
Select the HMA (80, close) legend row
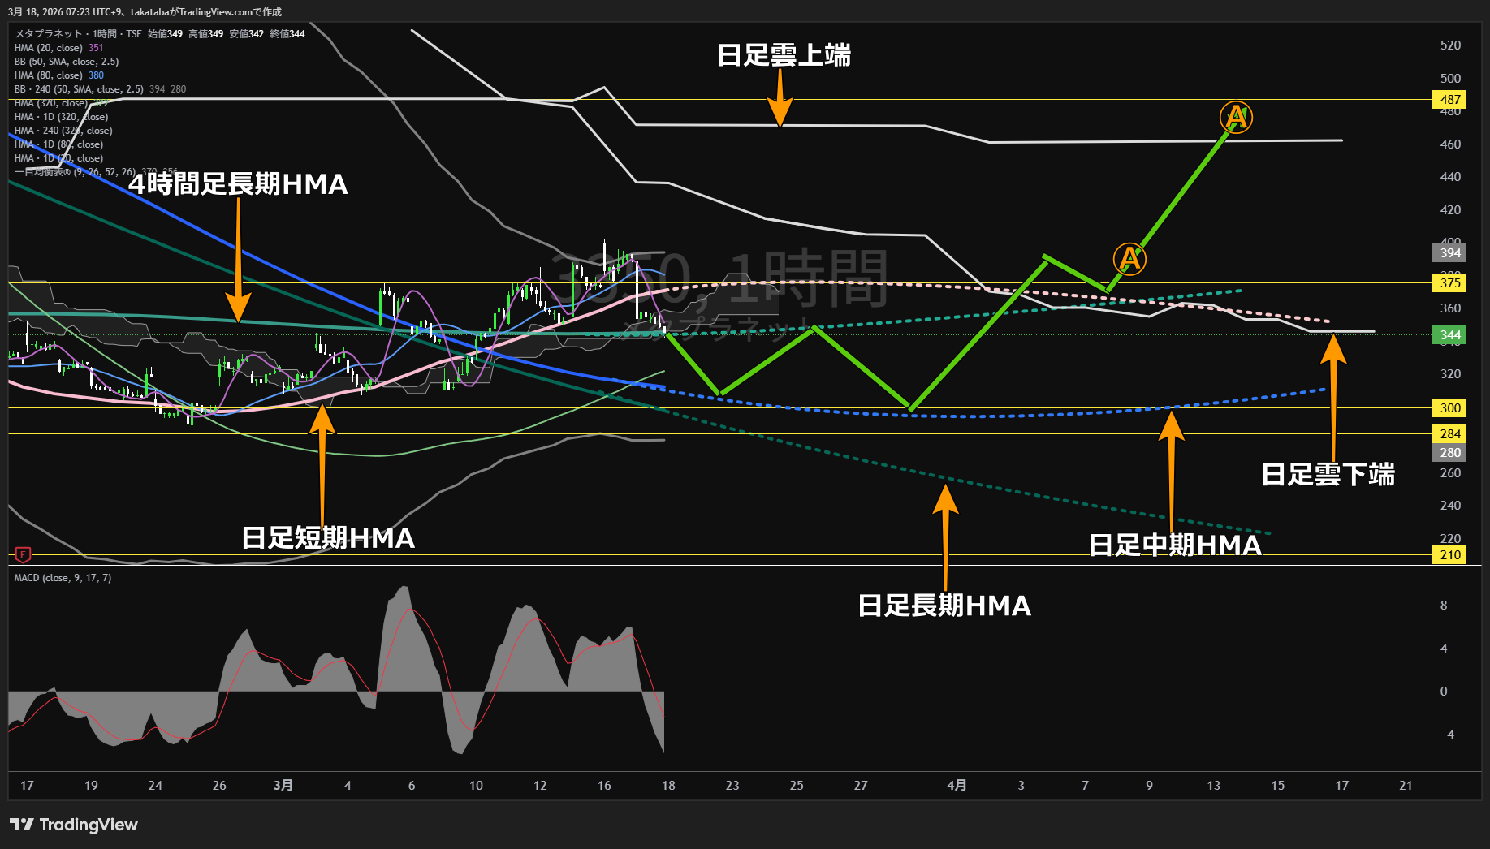point(58,75)
